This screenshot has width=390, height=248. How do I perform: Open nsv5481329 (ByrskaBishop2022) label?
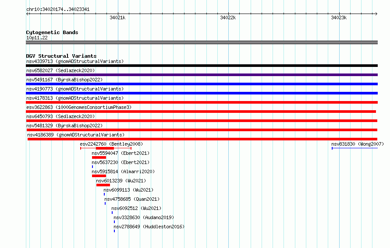[x=64, y=126]
